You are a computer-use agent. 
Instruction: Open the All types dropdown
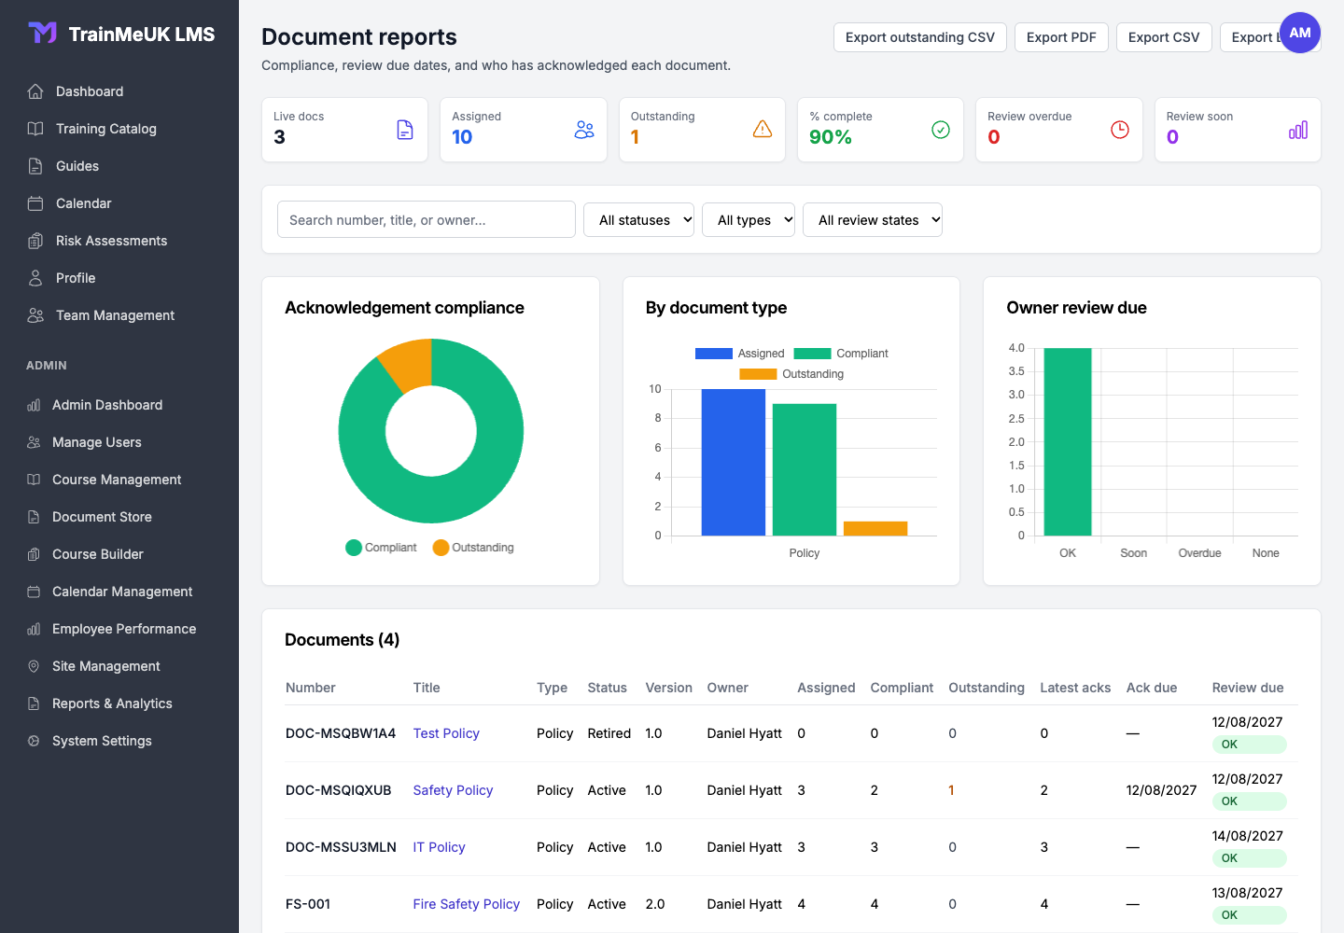tap(749, 220)
